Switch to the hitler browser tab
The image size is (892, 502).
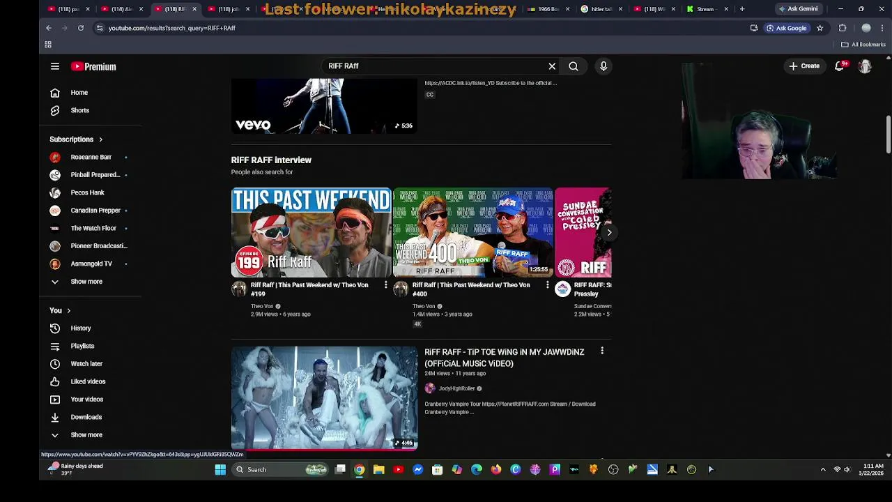601,9
